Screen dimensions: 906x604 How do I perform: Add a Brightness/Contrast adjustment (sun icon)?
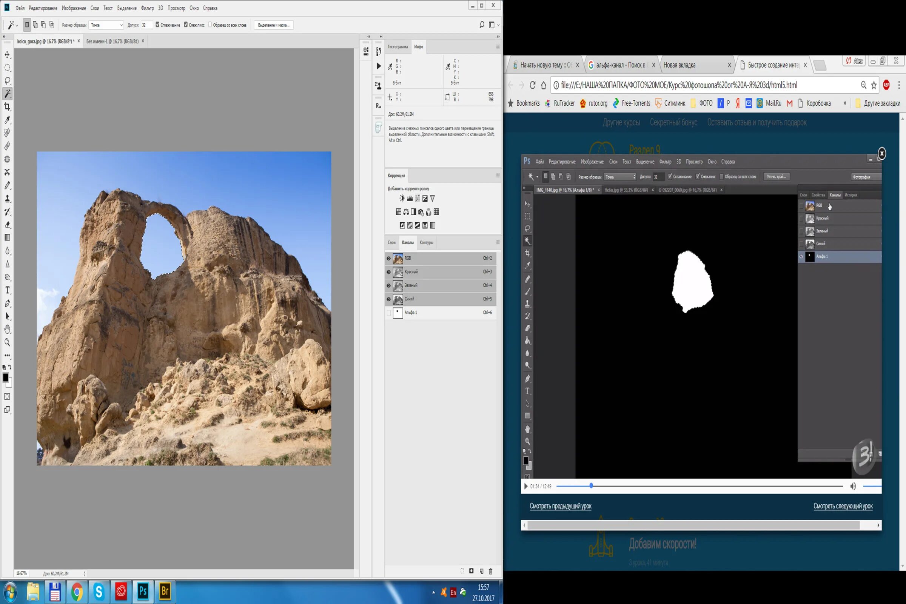point(402,199)
